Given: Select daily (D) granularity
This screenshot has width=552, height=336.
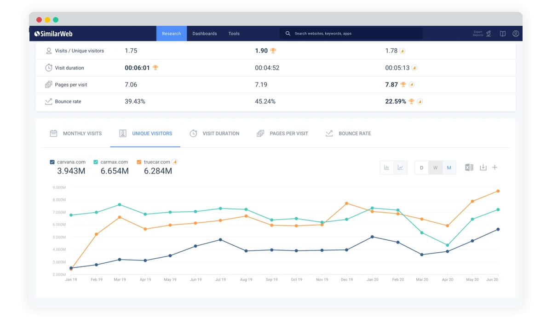Looking at the screenshot, I should 421,168.
